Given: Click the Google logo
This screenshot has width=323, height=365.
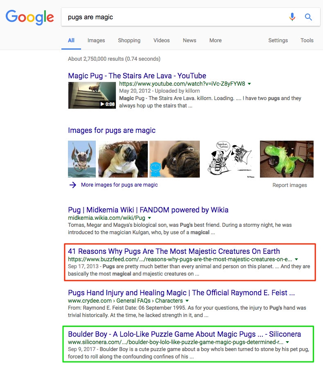Looking at the screenshot, I should tap(29, 17).
